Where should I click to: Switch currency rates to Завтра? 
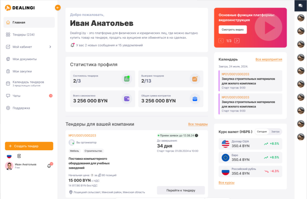click(275, 132)
